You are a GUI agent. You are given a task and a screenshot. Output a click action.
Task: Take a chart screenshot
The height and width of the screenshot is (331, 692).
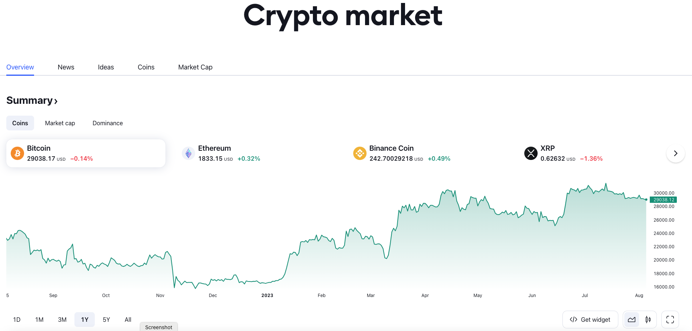[x=158, y=327]
